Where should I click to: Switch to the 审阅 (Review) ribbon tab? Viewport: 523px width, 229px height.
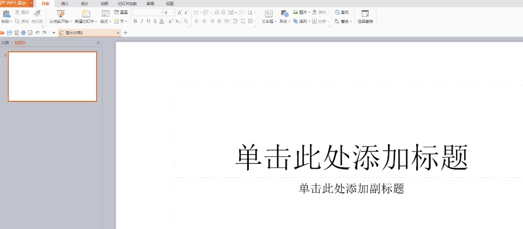click(150, 4)
